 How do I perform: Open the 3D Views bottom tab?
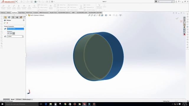point(19,100)
